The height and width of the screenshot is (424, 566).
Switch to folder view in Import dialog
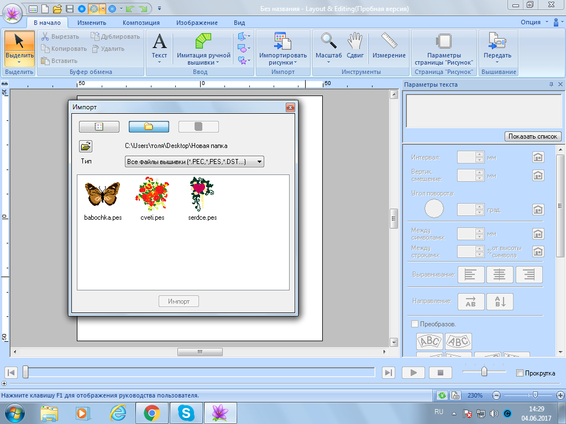pyautogui.click(x=149, y=126)
